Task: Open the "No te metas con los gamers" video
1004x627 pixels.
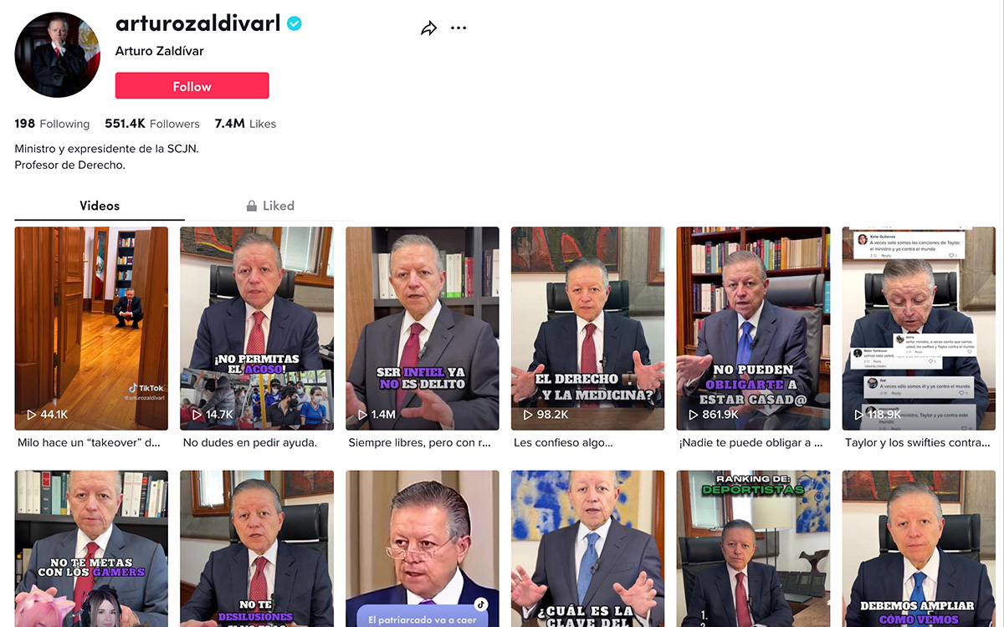Action: tap(91, 548)
